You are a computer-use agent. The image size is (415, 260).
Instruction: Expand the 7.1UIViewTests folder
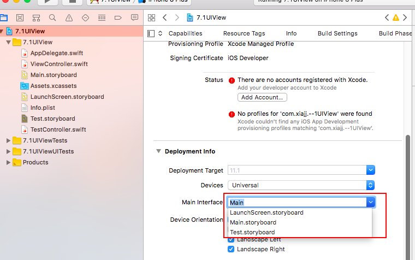point(8,140)
